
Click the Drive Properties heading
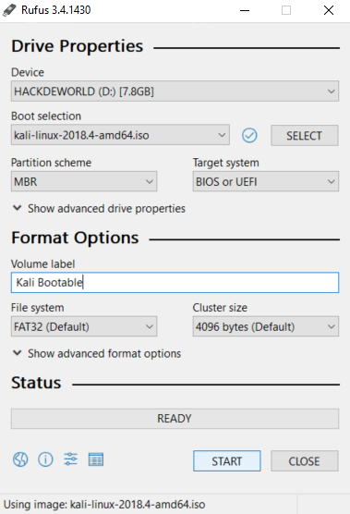coord(78,46)
